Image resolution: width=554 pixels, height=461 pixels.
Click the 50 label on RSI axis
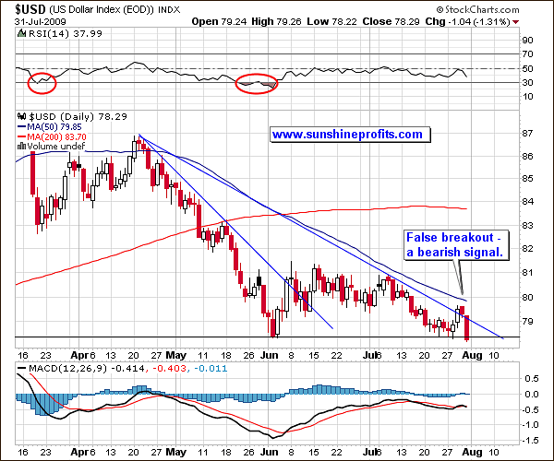[x=527, y=68]
